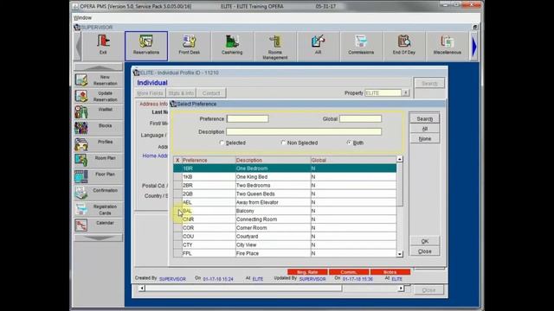Check the selection box for 1KB row
This screenshot has height=311, width=554.
tap(177, 177)
